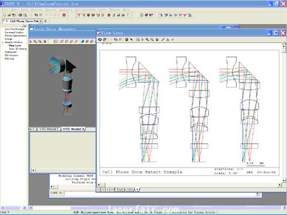This screenshot has width=287, height=215.
Task: Click in the CODE V command input field
Action: [x=160, y=194]
